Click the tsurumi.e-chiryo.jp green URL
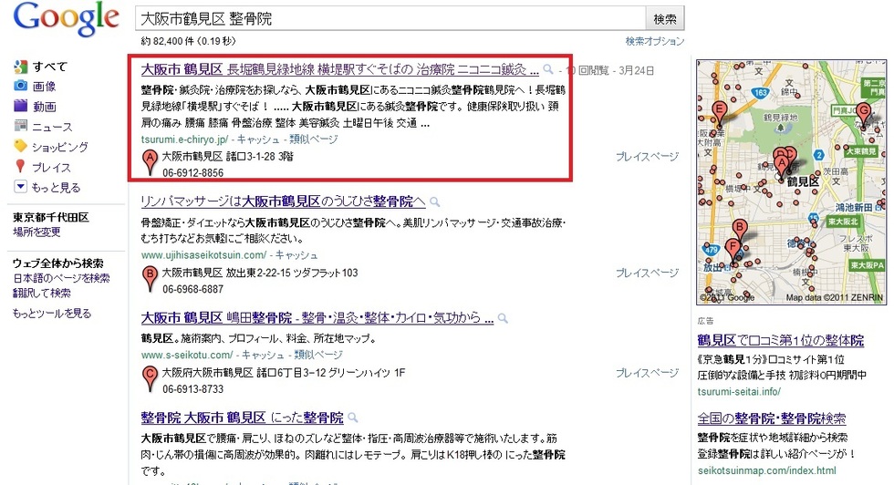Screen dimensions: 894x485 [x=184, y=139]
